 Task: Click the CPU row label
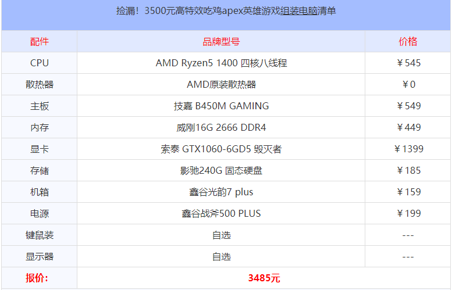tap(40, 63)
